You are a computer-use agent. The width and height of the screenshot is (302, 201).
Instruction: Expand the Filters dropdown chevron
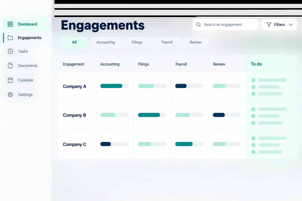(x=291, y=25)
